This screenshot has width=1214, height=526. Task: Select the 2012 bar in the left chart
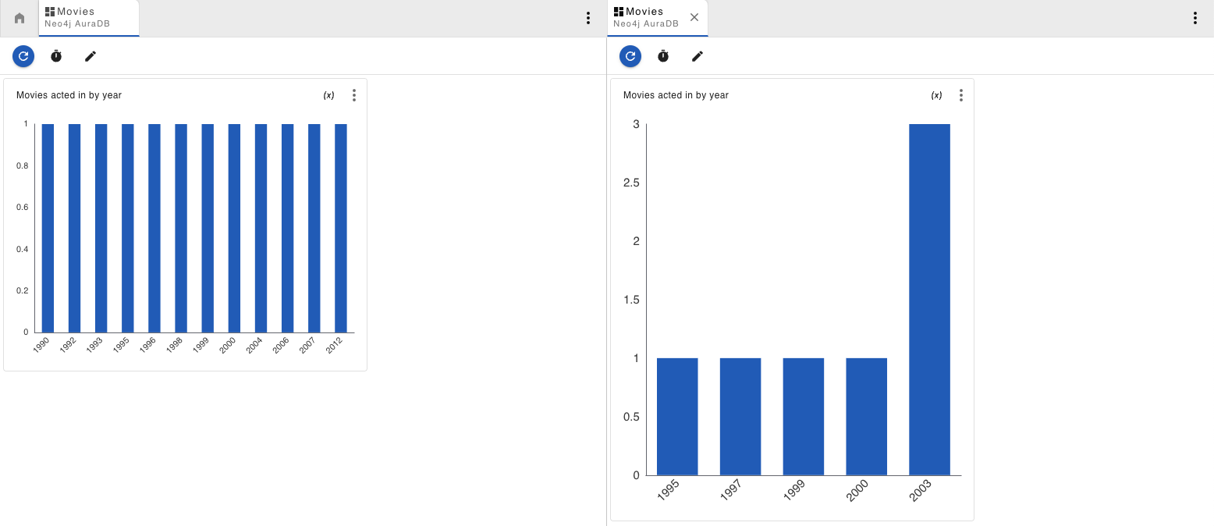(341, 228)
